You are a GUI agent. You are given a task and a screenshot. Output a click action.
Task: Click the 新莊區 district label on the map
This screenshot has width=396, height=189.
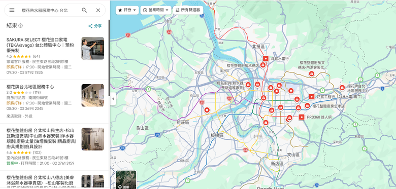(183, 122)
